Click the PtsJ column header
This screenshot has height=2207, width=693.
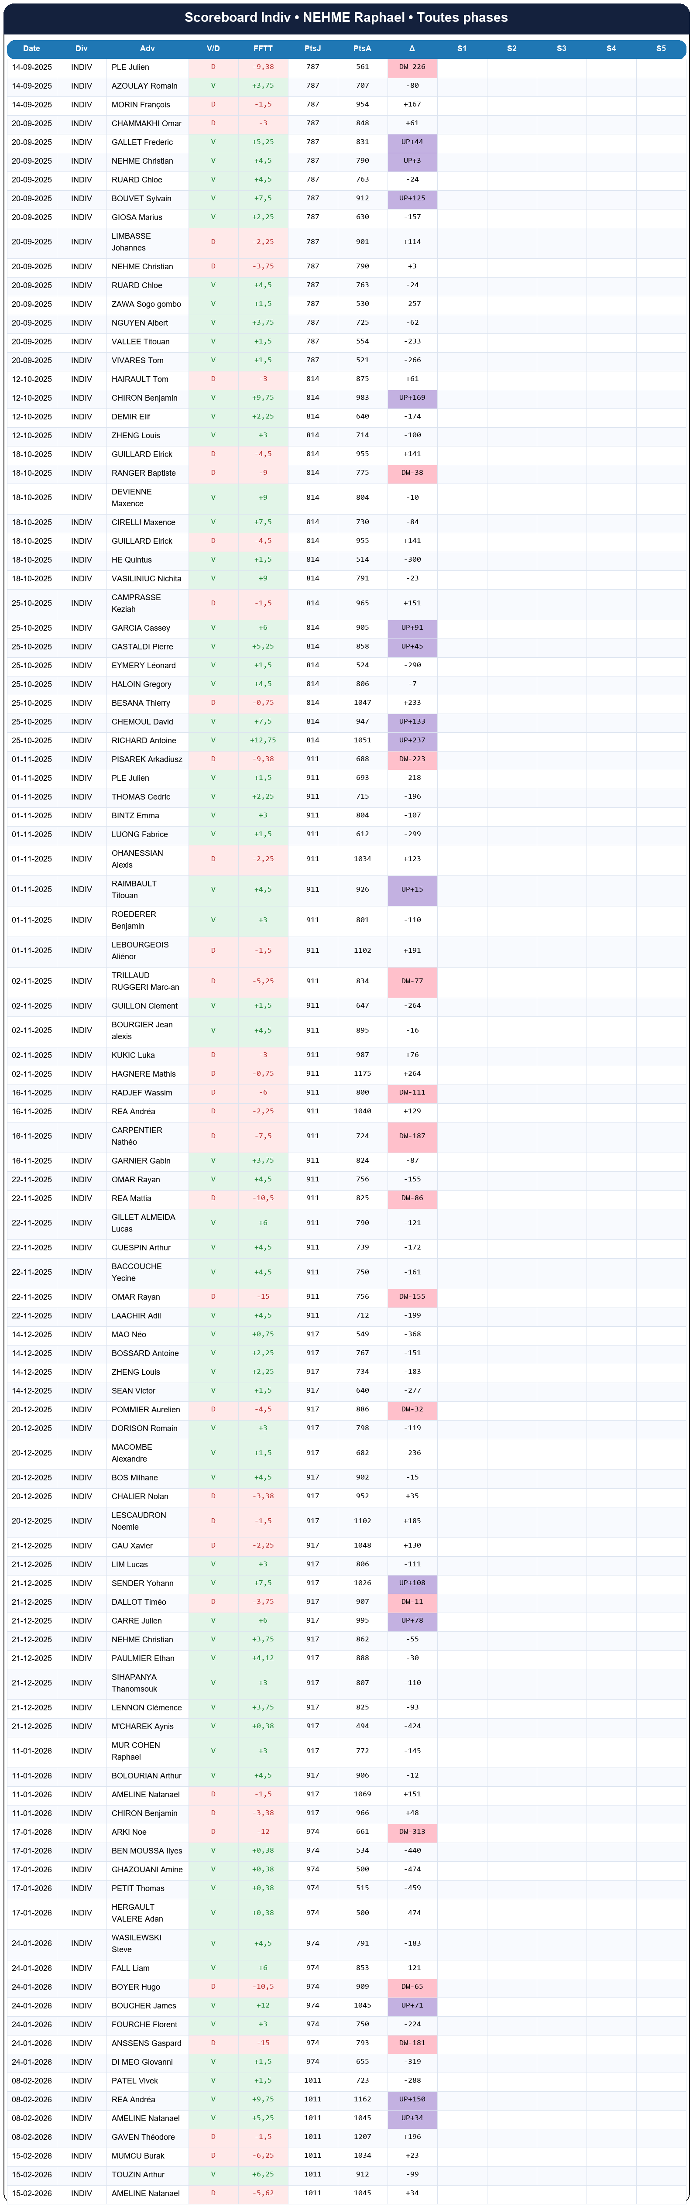(312, 49)
